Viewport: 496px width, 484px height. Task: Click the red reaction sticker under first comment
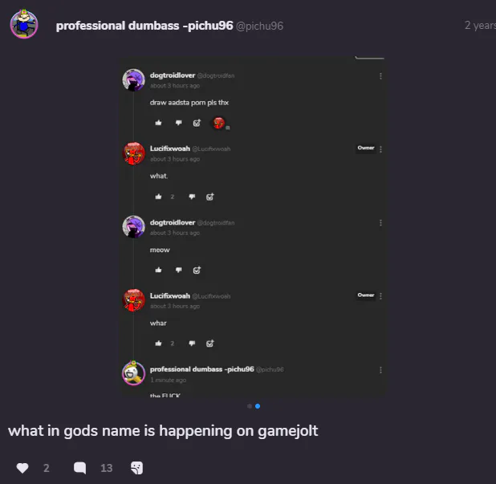pos(219,123)
